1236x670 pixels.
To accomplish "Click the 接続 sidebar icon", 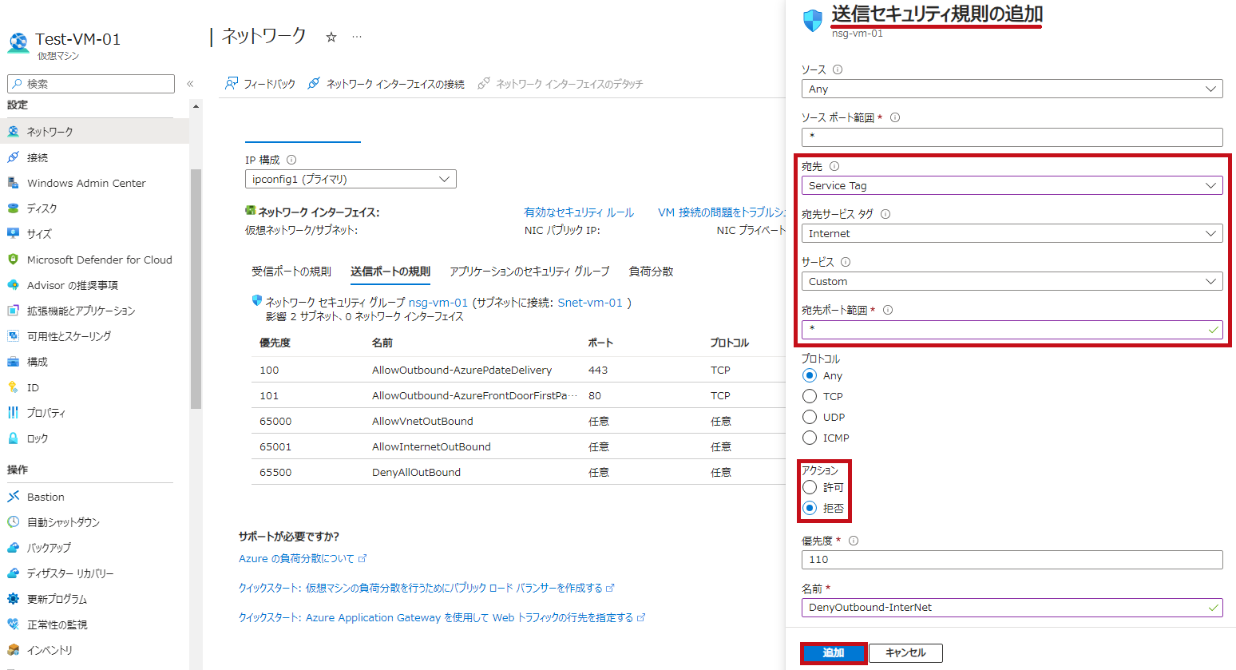I will tap(13, 157).
